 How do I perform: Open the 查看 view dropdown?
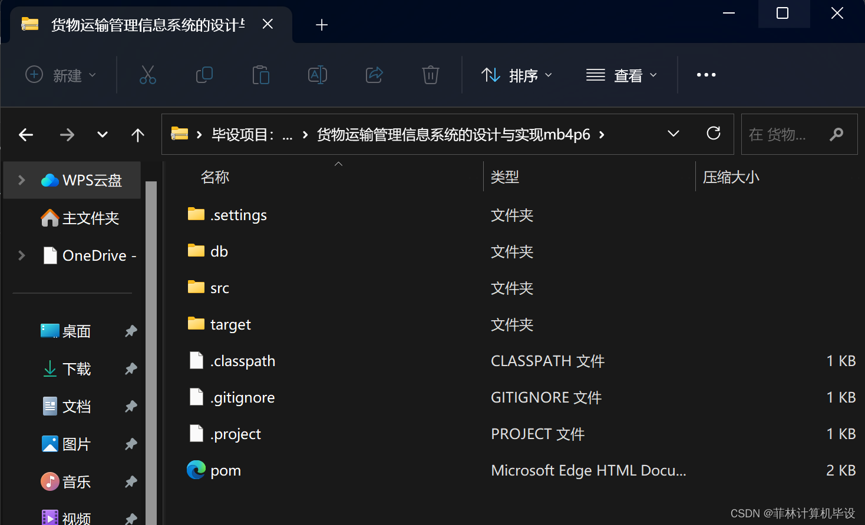(x=622, y=75)
